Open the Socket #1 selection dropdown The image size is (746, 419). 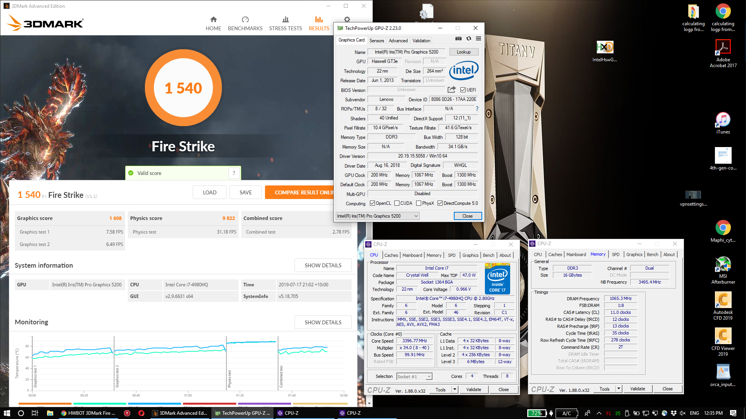pyautogui.click(x=414, y=377)
